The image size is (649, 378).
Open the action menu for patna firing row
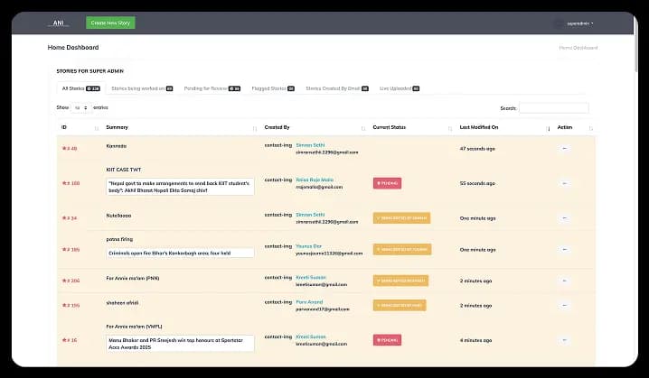click(565, 249)
